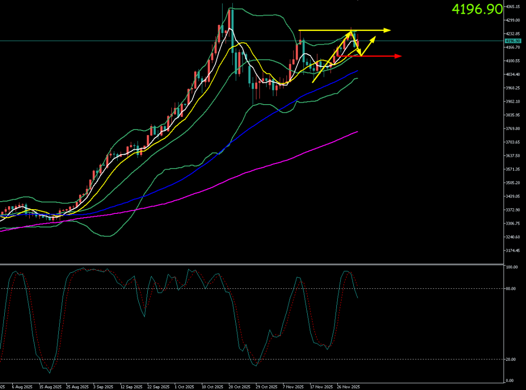Click the 3174.45 price axis label
The image size is (526, 390).
[x=511, y=251]
